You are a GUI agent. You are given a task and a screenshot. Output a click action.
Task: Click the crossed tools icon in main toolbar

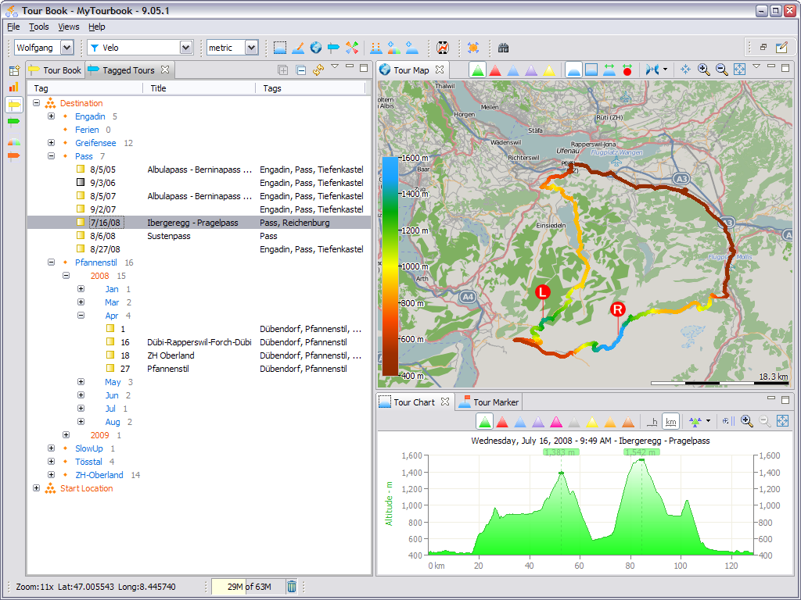[x=351, y=48]
